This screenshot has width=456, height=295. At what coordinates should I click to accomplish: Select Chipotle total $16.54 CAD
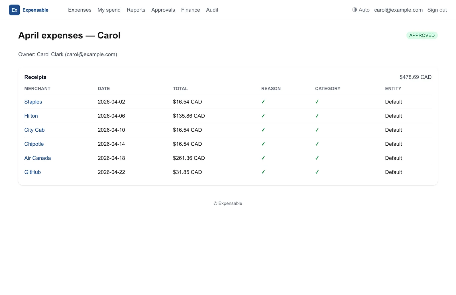[x=188, y=144]
